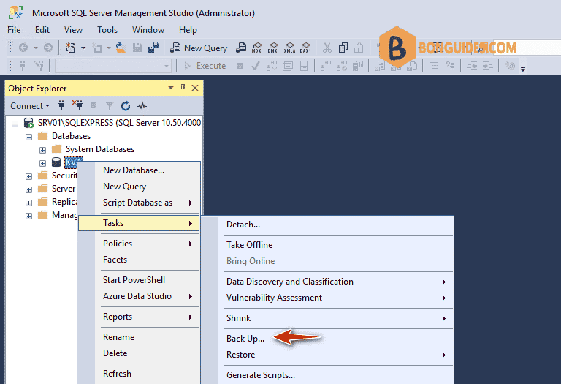Click the Activity Monitor icon in Object Explorer

(x=142, y=105)
